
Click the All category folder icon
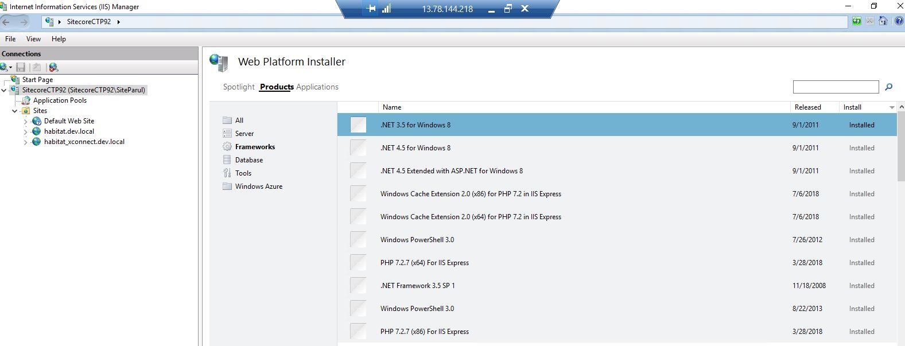pyautogui.click(x=227, y=120)
